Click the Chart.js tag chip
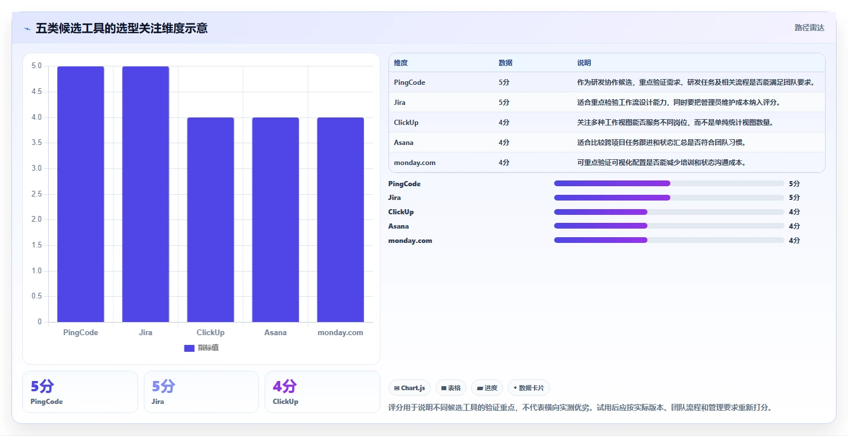The width and height of the screenshot is (848, 436). click(x=410, y=388)
